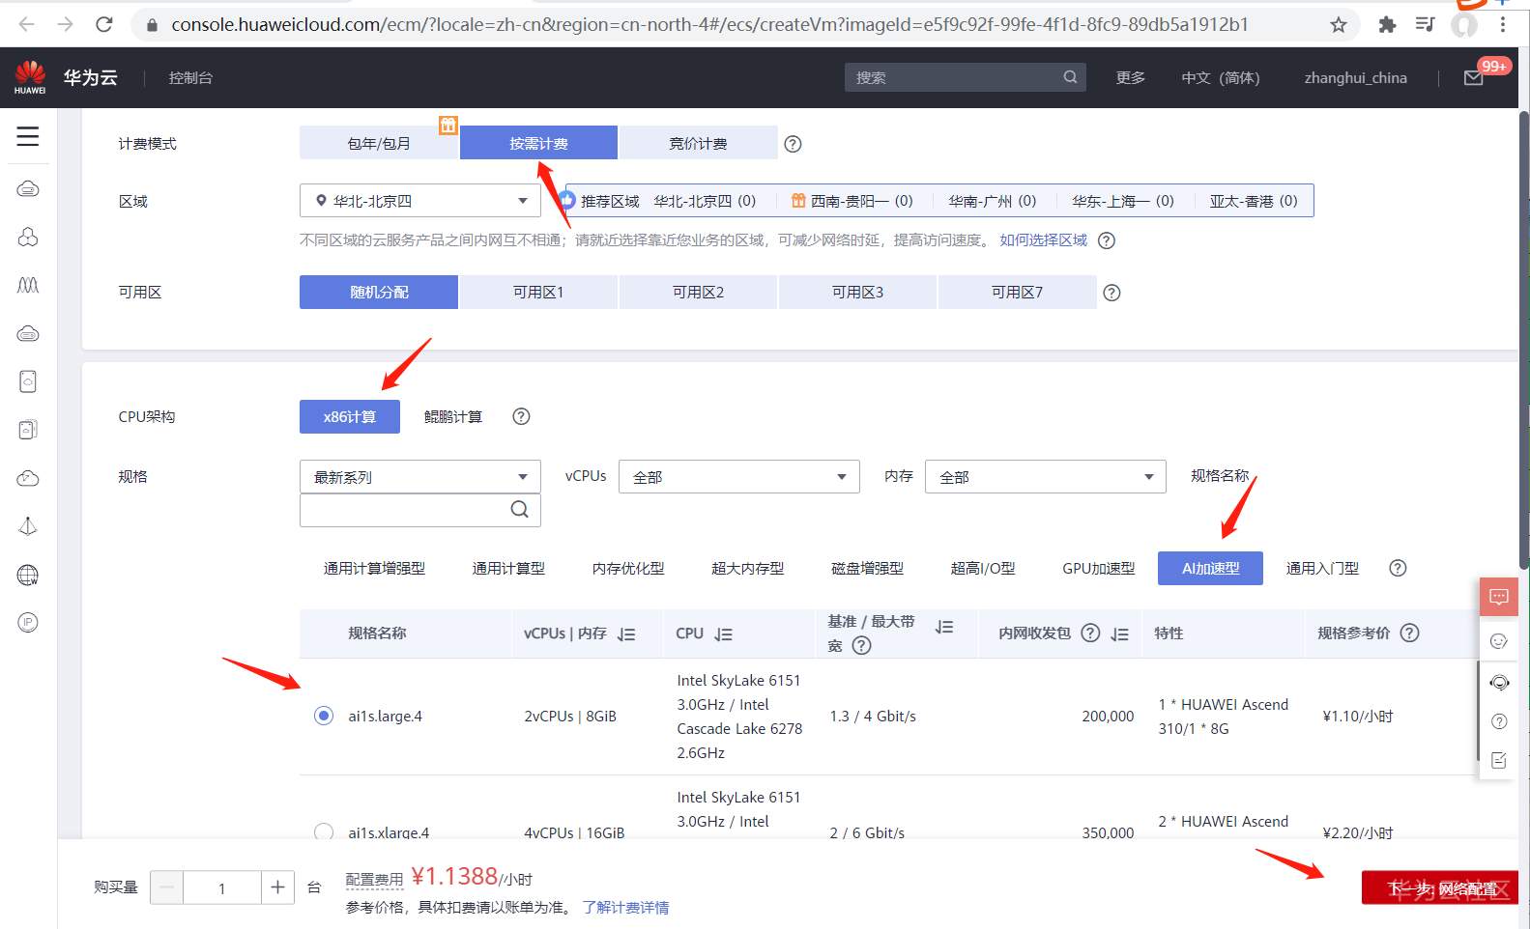
Task: Click help icon beside 如何选择区域
Action: click(x=1107, y=240)
